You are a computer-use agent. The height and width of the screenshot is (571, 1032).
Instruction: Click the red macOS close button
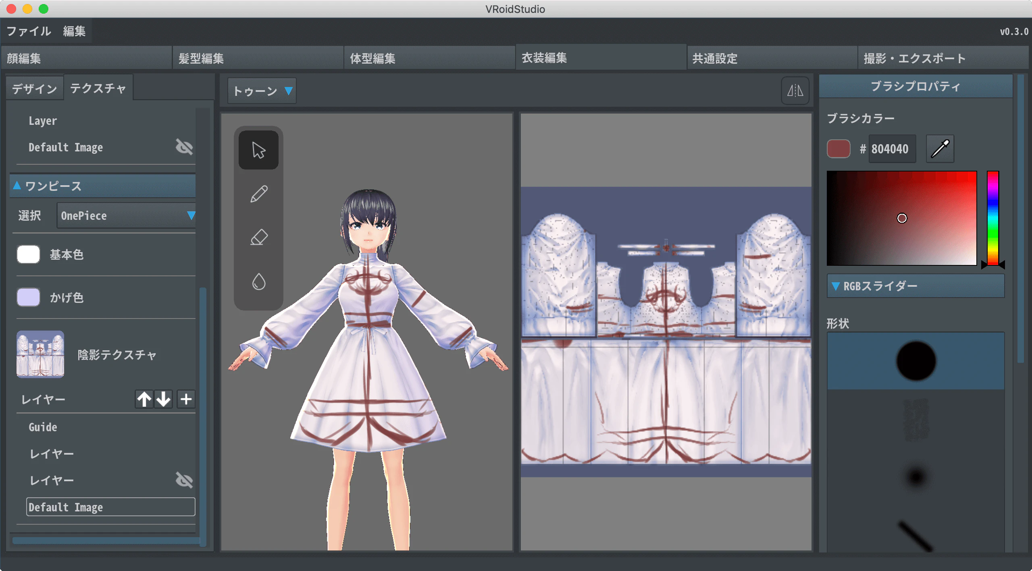[11, 8]
